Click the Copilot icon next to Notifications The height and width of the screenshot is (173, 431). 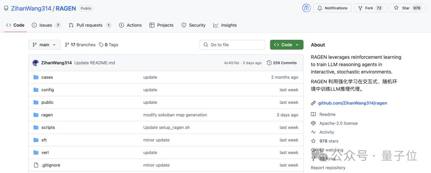(306, 8)
